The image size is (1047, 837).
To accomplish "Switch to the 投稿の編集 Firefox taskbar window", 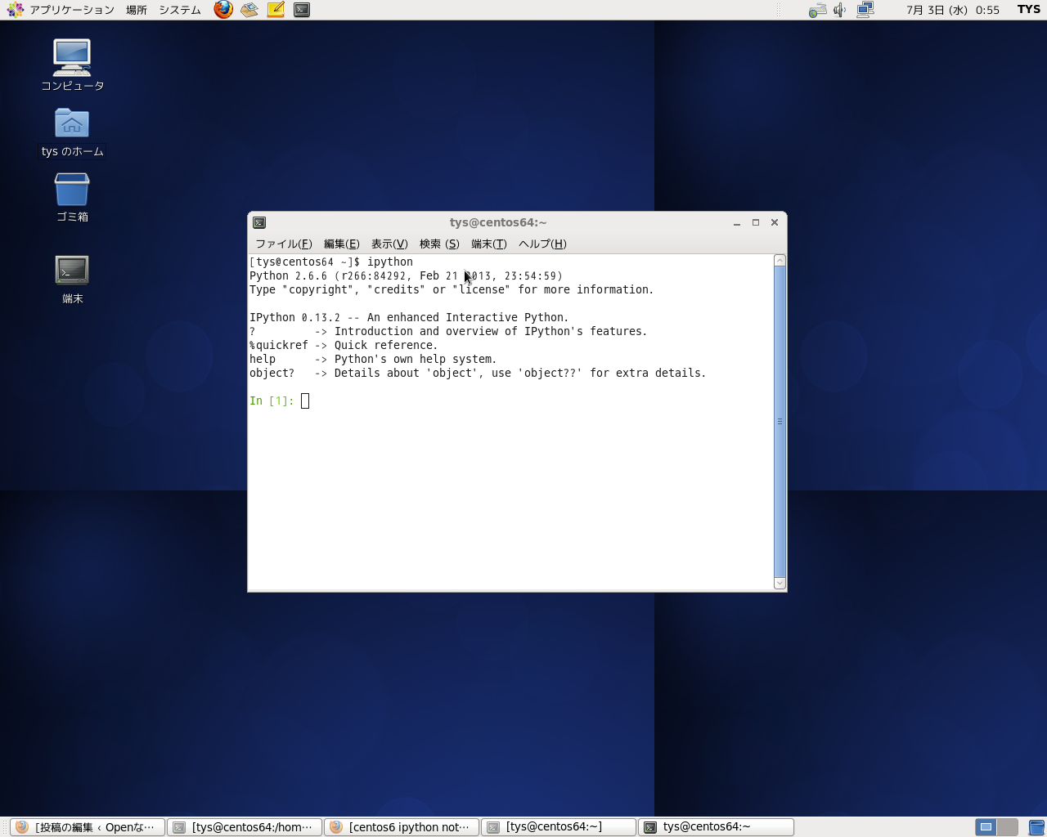I will [x=88, y=827].
